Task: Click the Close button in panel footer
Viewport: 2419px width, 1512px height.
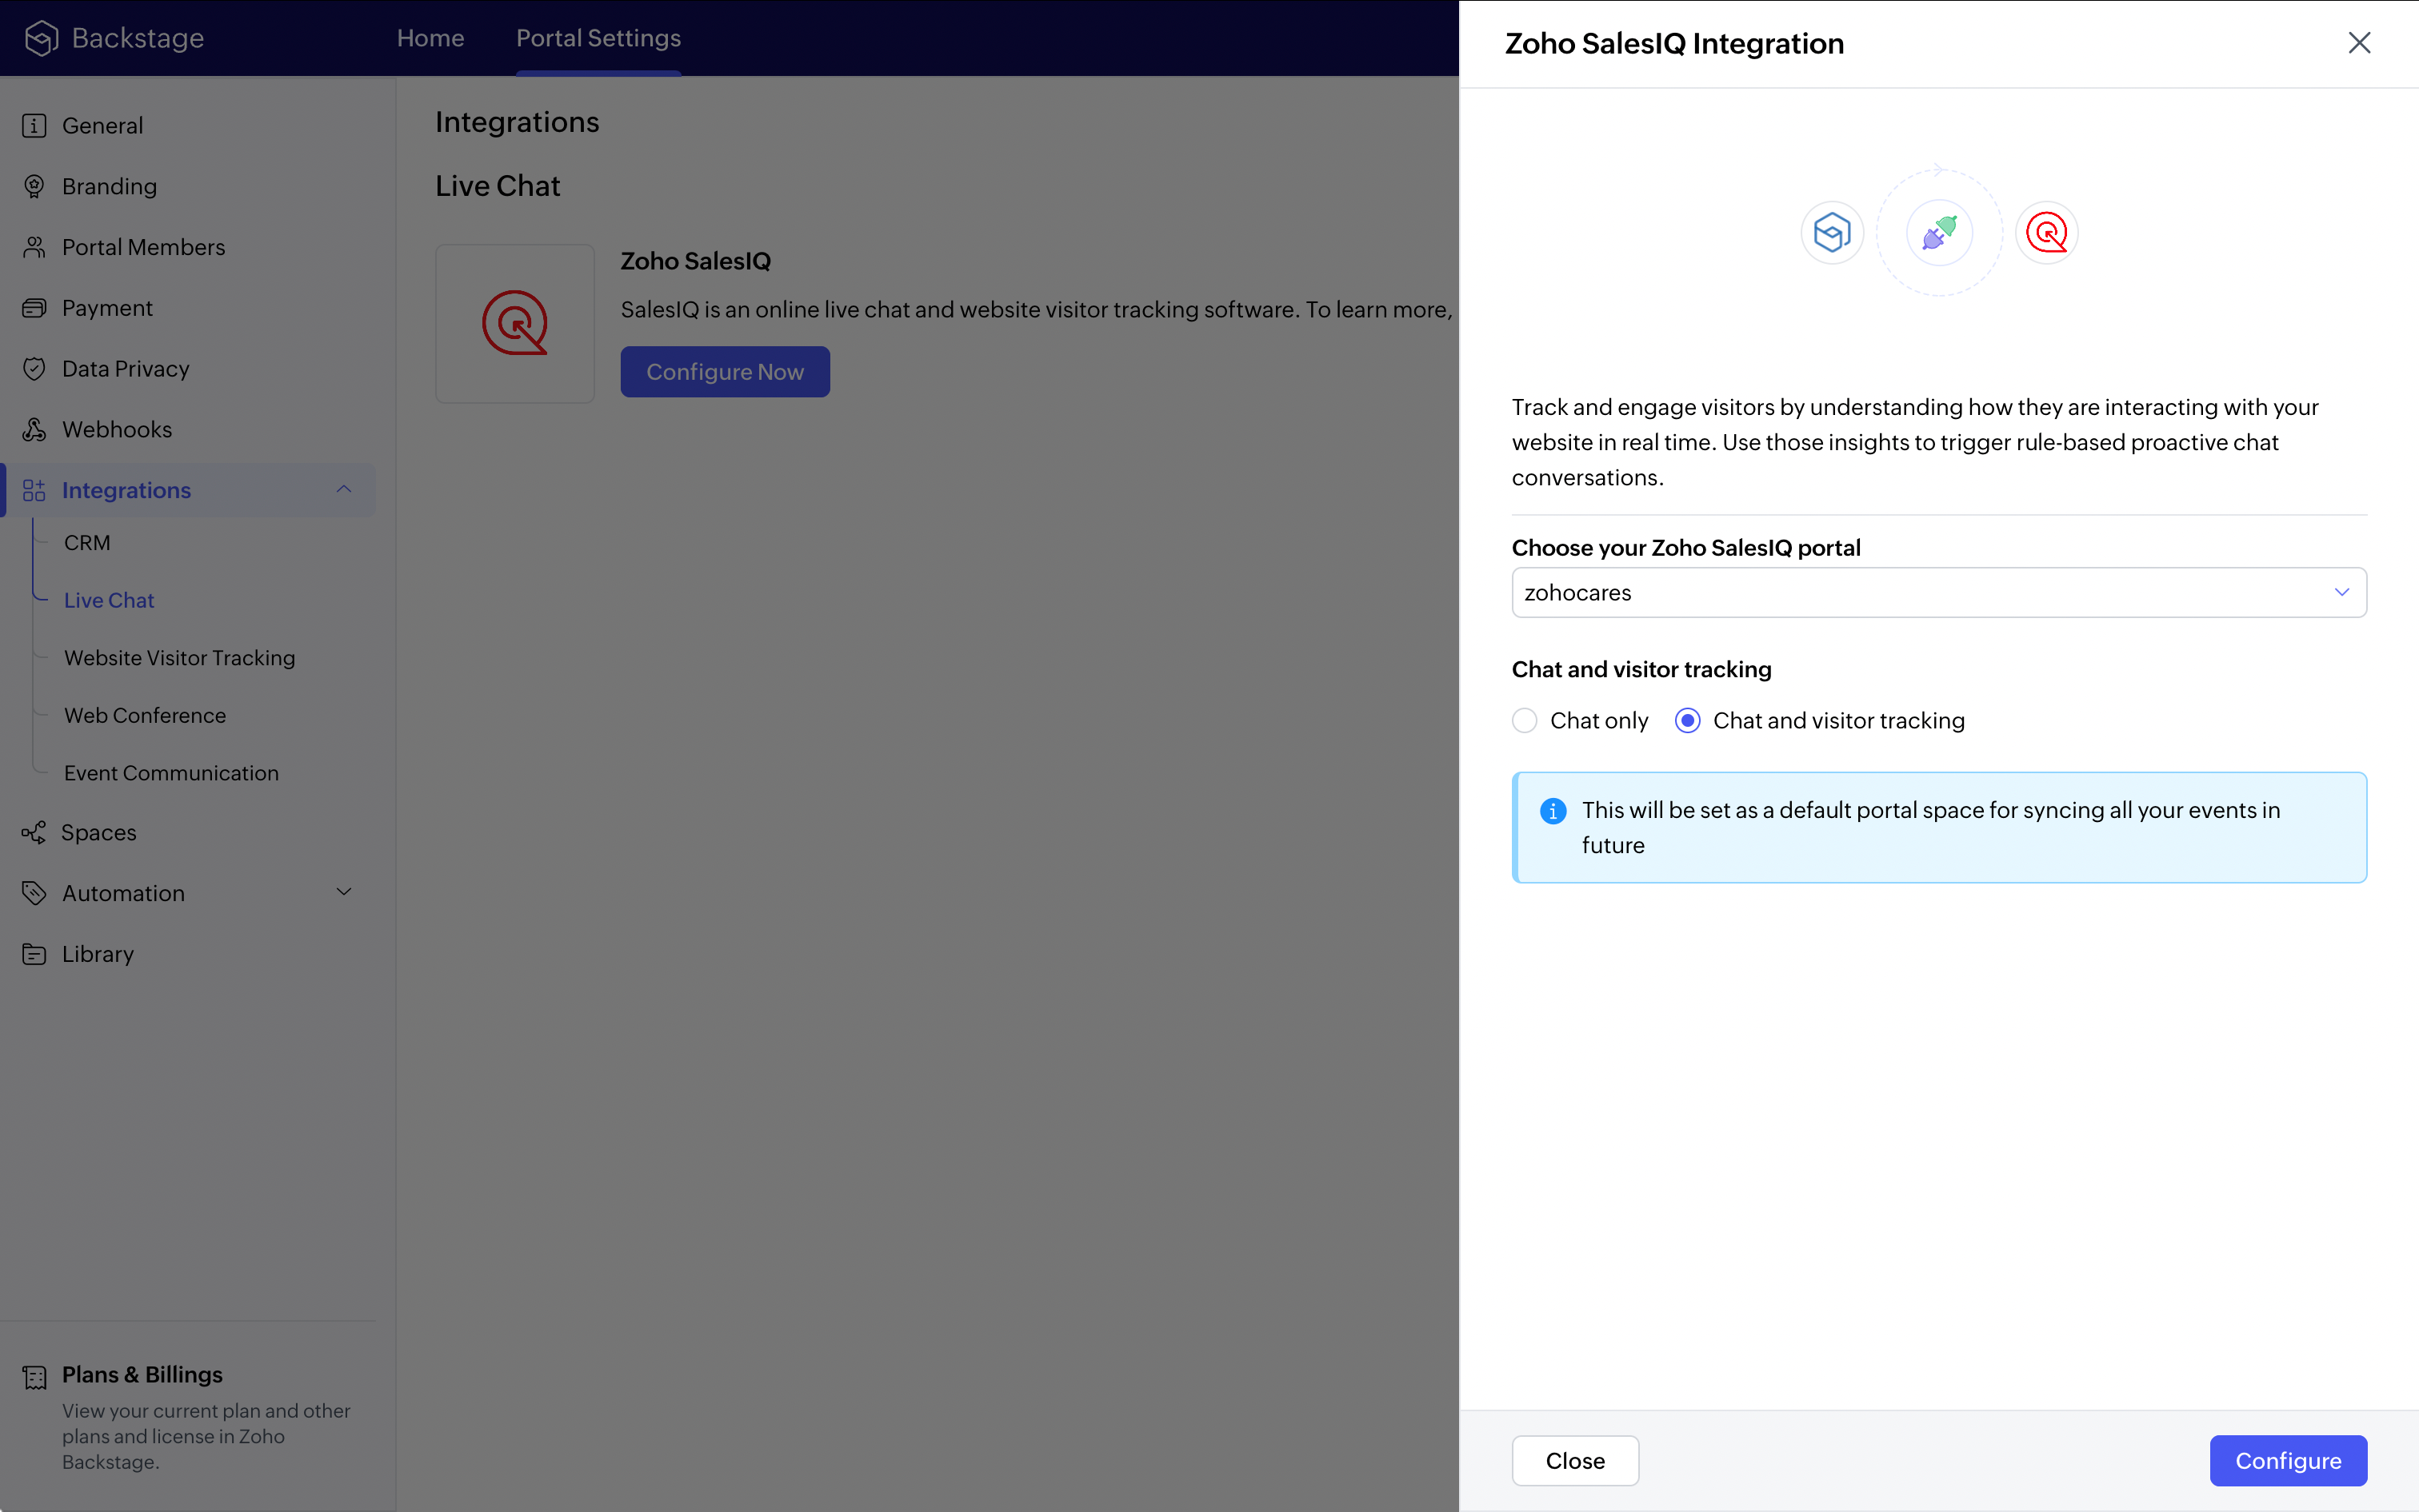Action: coord(1574,1460)
